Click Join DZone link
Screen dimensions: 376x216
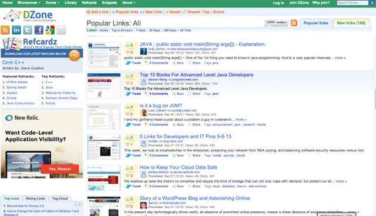point(299,2)
